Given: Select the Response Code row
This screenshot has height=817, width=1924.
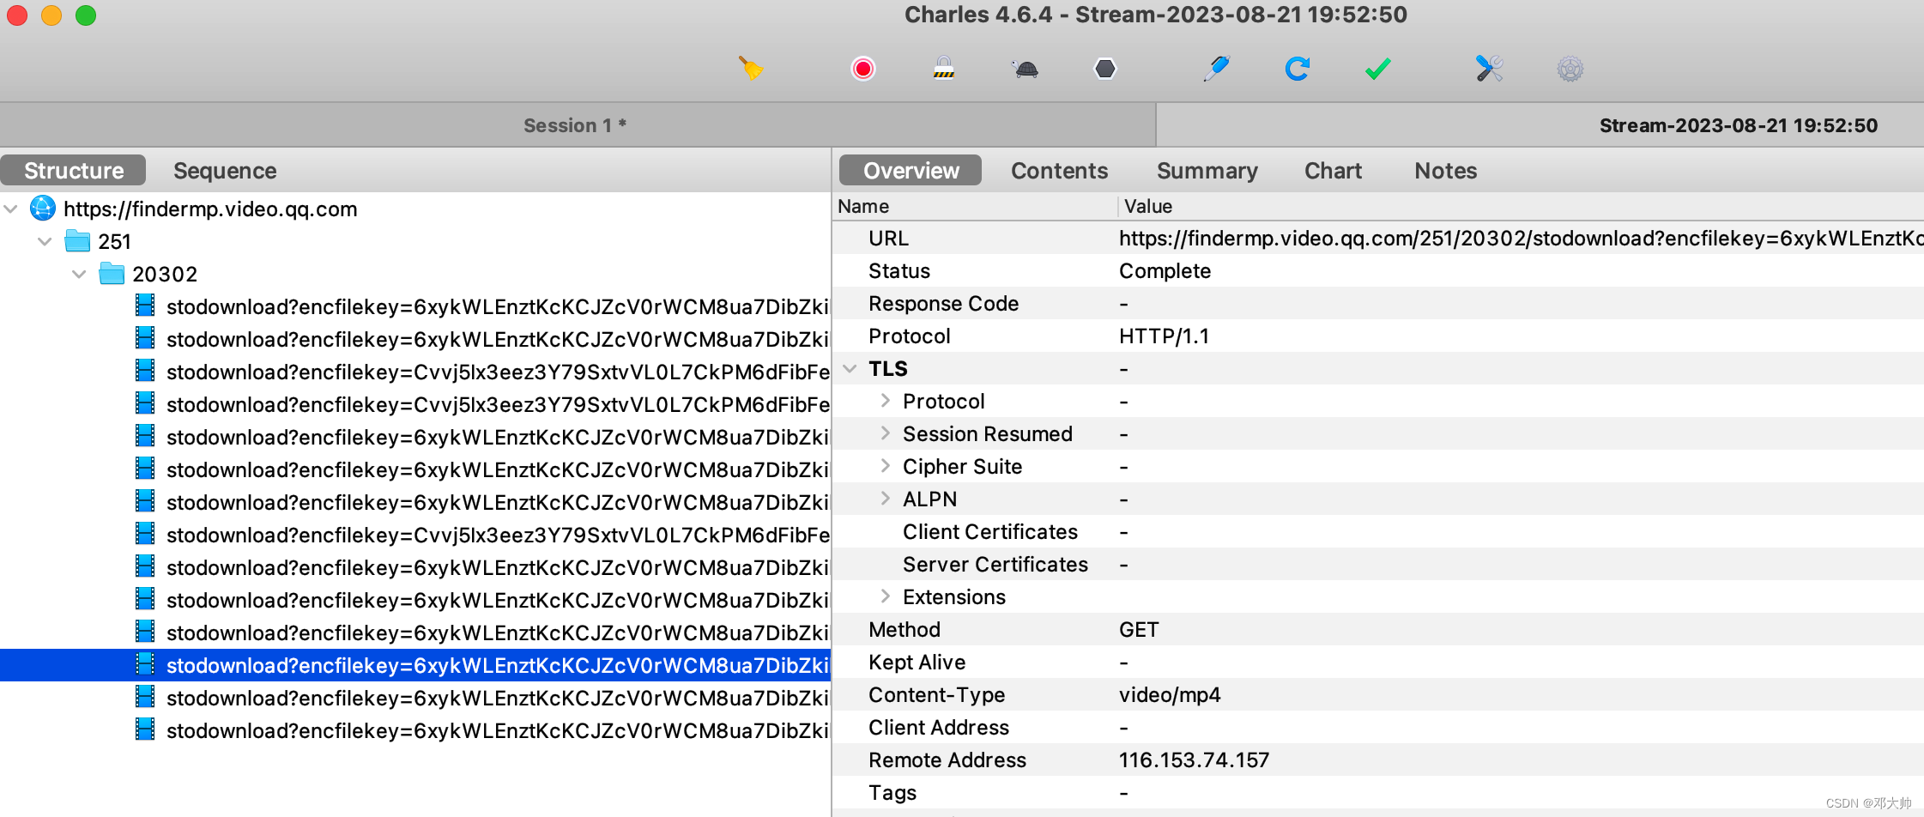Looking at the screenshot, I should click(x=1378, y=303).
